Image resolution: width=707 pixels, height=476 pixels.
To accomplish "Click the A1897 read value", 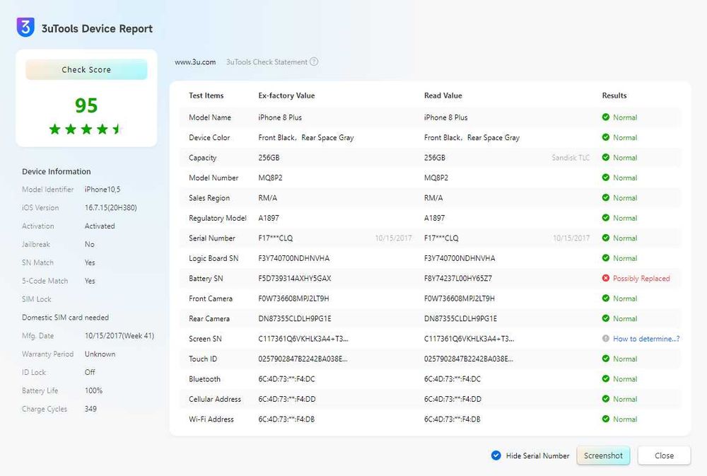I will pos(434,218).
